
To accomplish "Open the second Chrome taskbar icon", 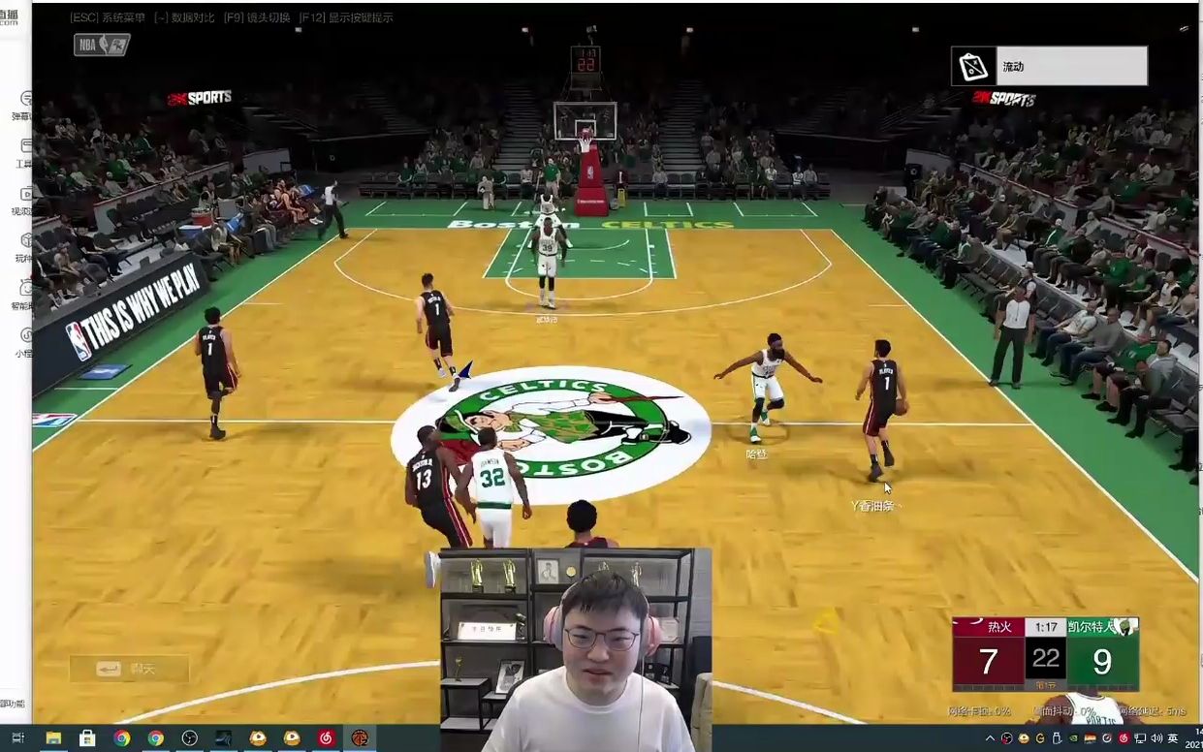I will (155, 738).
